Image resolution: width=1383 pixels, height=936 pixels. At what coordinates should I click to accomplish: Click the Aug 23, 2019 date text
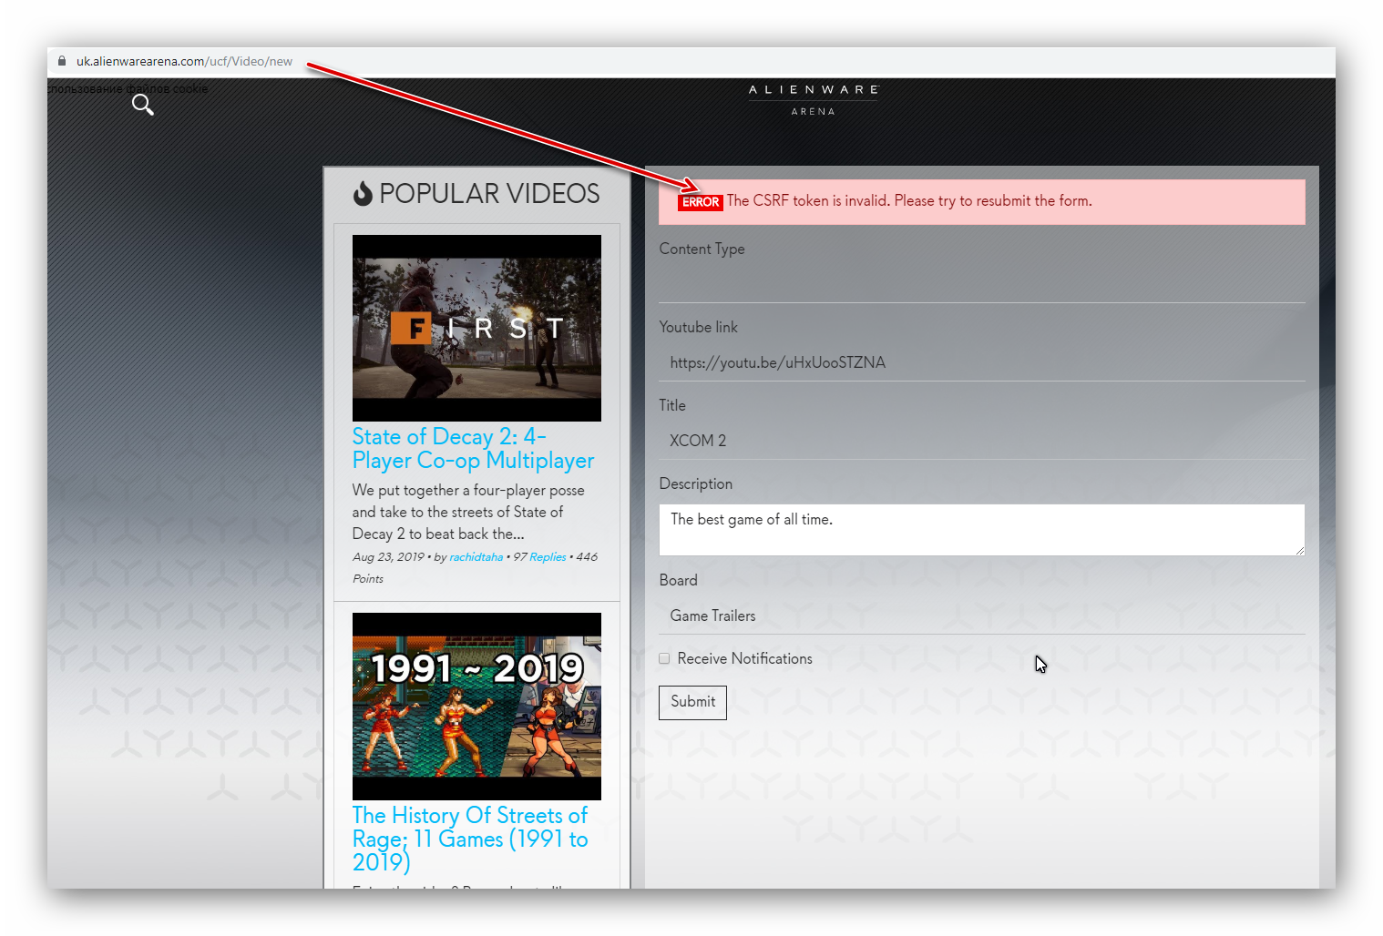388,557
